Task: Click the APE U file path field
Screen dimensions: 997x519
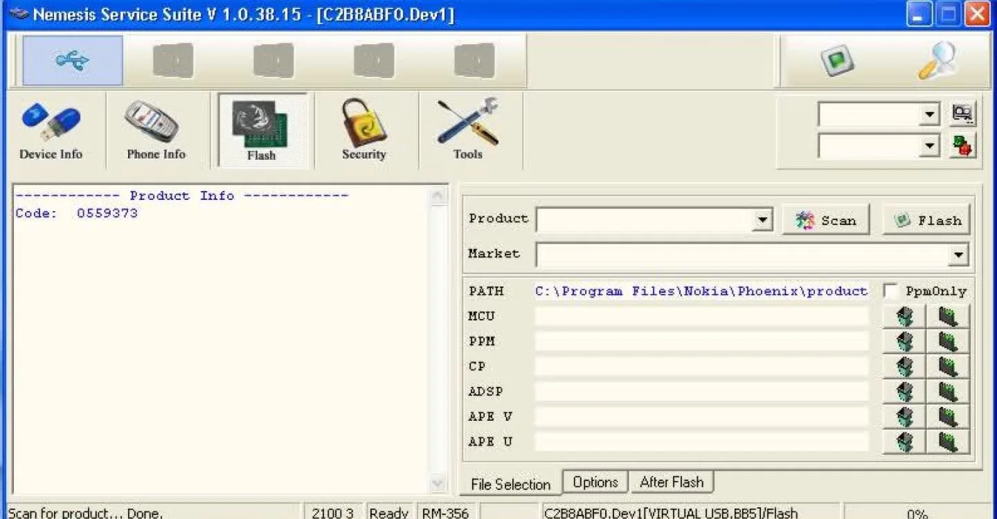Action: coord(701,441)
